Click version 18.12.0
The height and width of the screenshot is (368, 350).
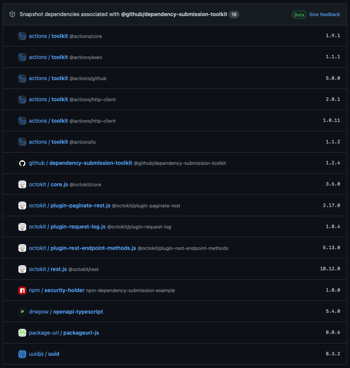[x=330, y=269]
